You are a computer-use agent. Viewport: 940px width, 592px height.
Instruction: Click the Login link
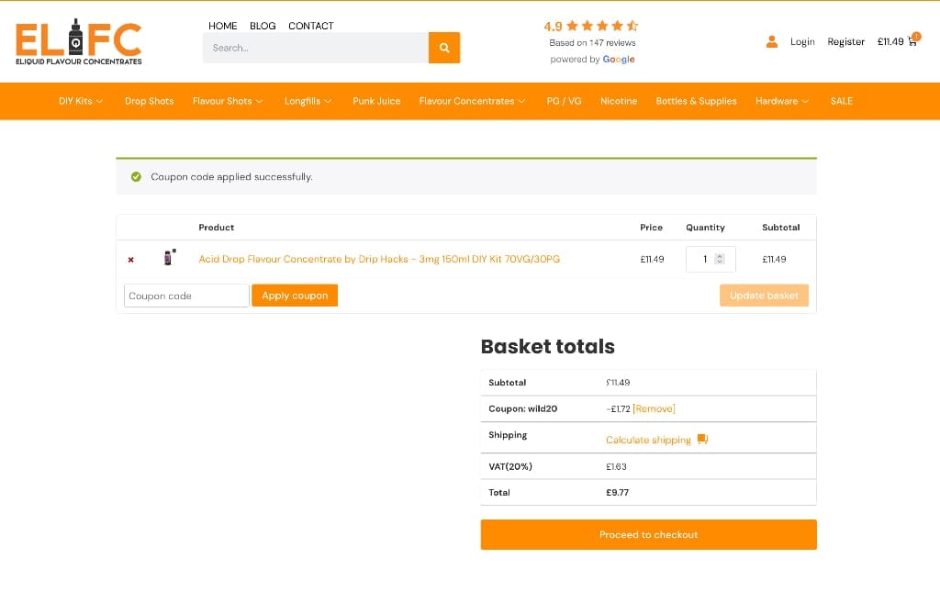[802, 41]
